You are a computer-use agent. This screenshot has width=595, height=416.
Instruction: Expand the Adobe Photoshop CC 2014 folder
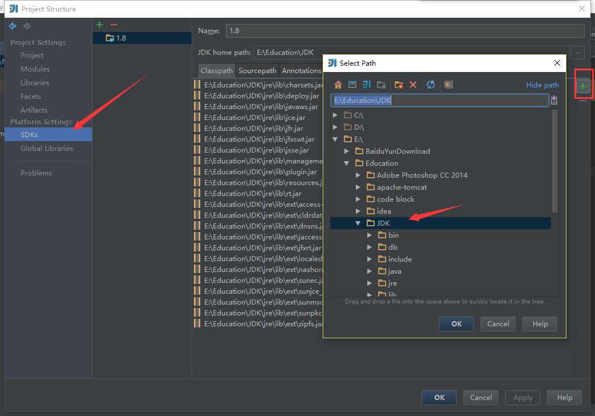click(x=358, y=175)
